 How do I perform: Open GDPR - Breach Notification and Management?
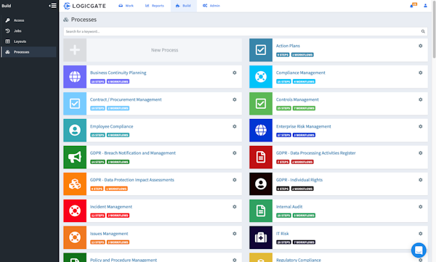[x=133, y=153]
